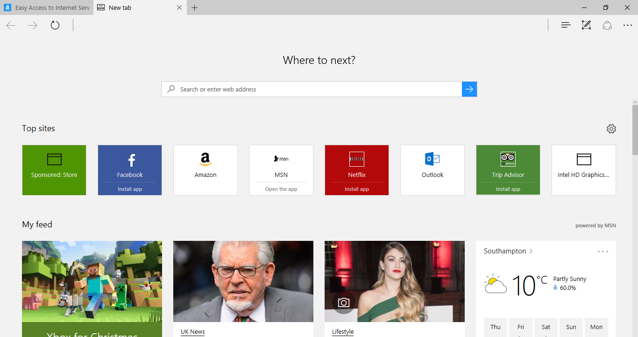This screenshot has width=638, height=337.
Task: Click the search or enter web address field
Action: (312, 89)
